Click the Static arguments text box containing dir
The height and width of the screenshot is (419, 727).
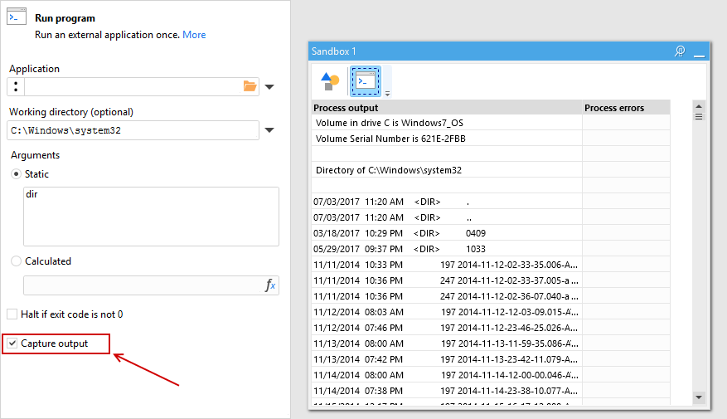pos(151,217)
